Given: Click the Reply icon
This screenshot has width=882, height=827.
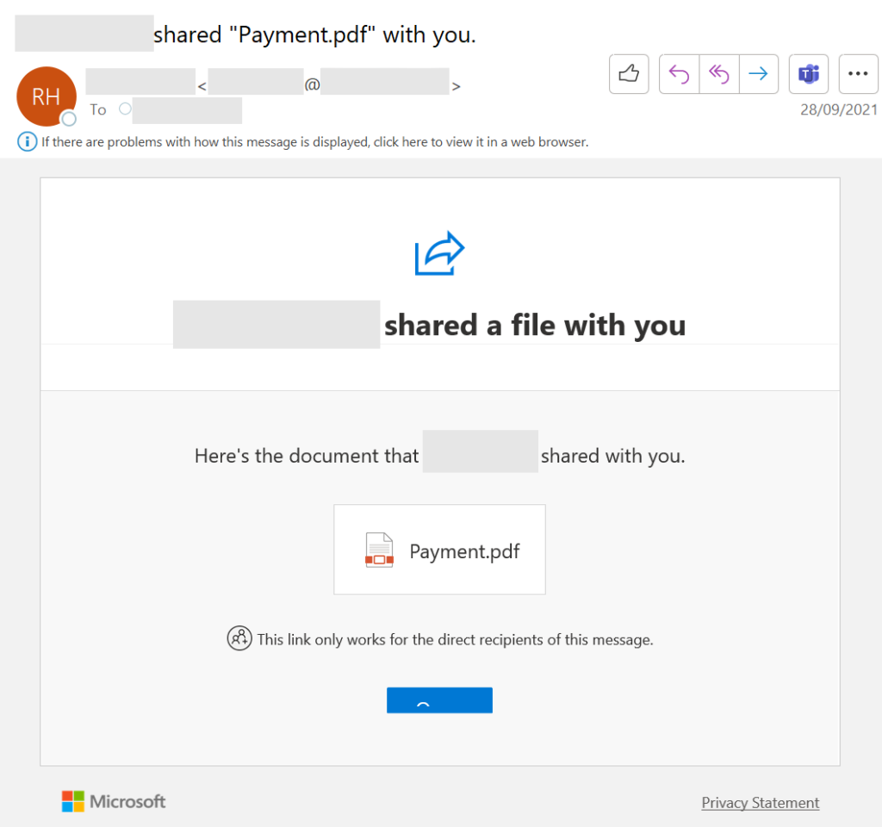Looking at the screenshot, I should [x=678, y=74].
